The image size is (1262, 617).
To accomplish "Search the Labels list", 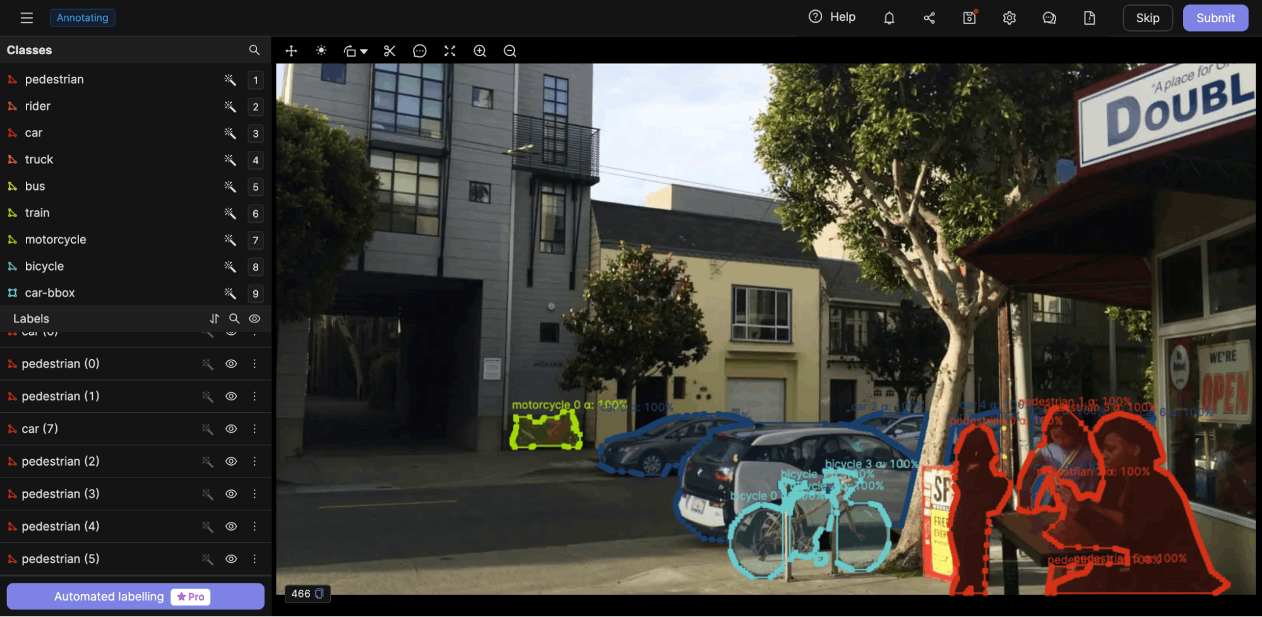I will tap(234, 319).
